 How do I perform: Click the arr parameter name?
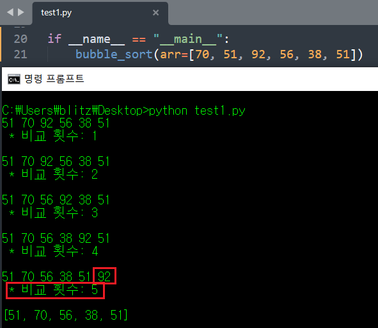[x=170, y=55]
